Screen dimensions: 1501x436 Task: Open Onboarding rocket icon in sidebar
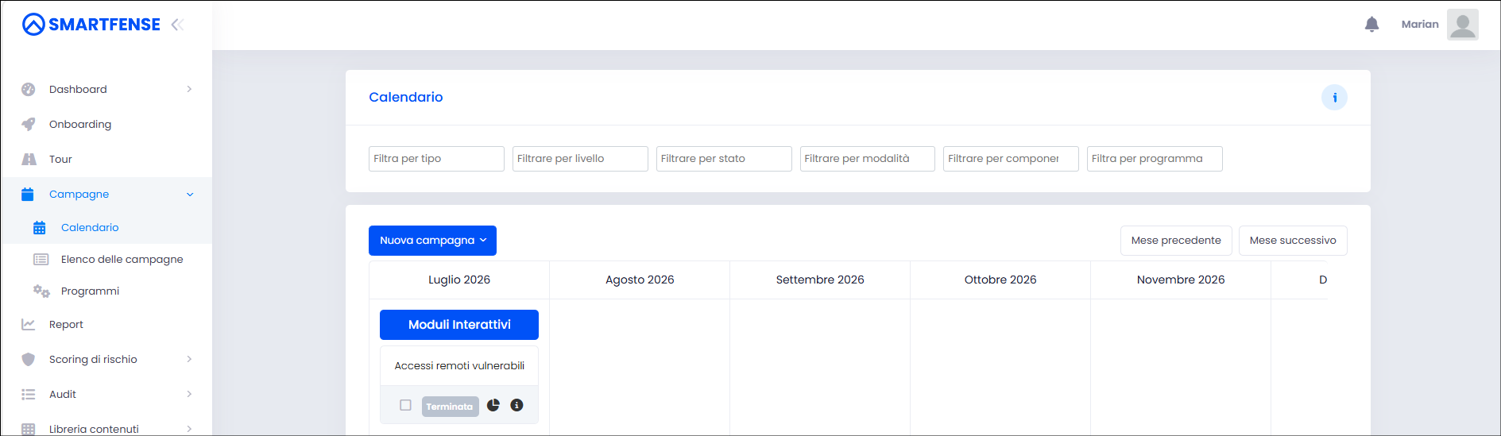pos(29,124)
